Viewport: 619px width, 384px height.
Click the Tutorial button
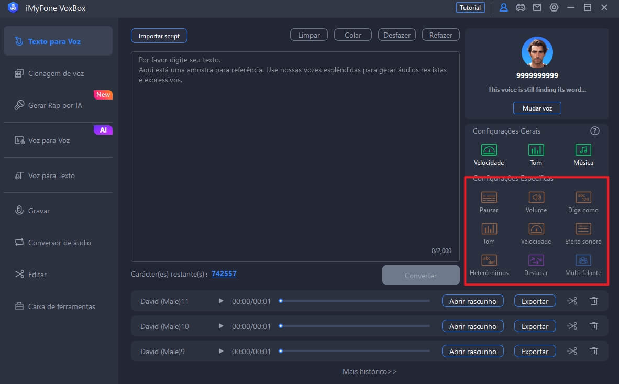point(470,7)
